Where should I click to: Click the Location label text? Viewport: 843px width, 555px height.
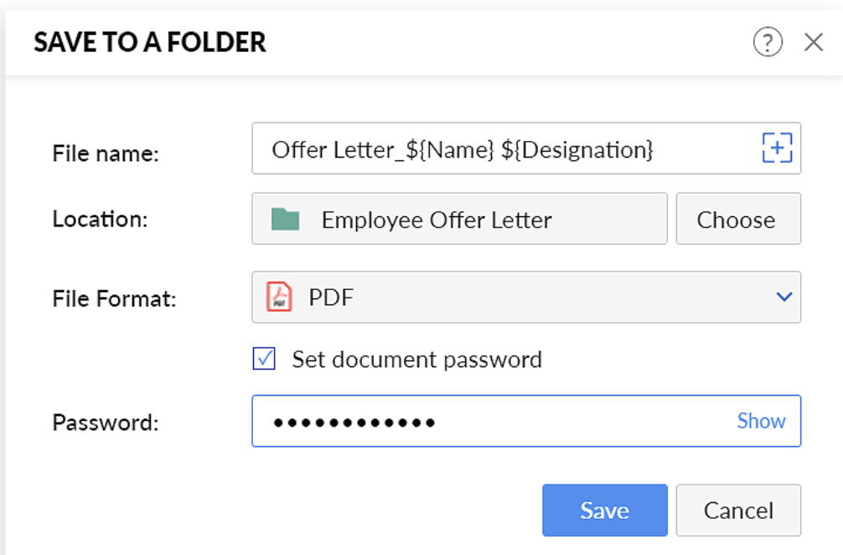(100, 219)
